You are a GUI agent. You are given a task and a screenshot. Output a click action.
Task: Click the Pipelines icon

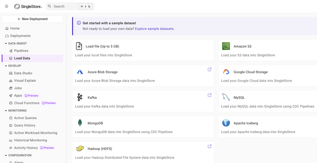point(11,51)
